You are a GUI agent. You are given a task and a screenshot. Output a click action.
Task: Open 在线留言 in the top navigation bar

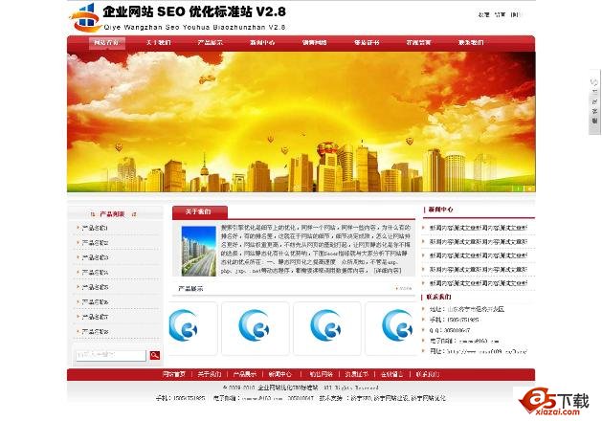418,43
